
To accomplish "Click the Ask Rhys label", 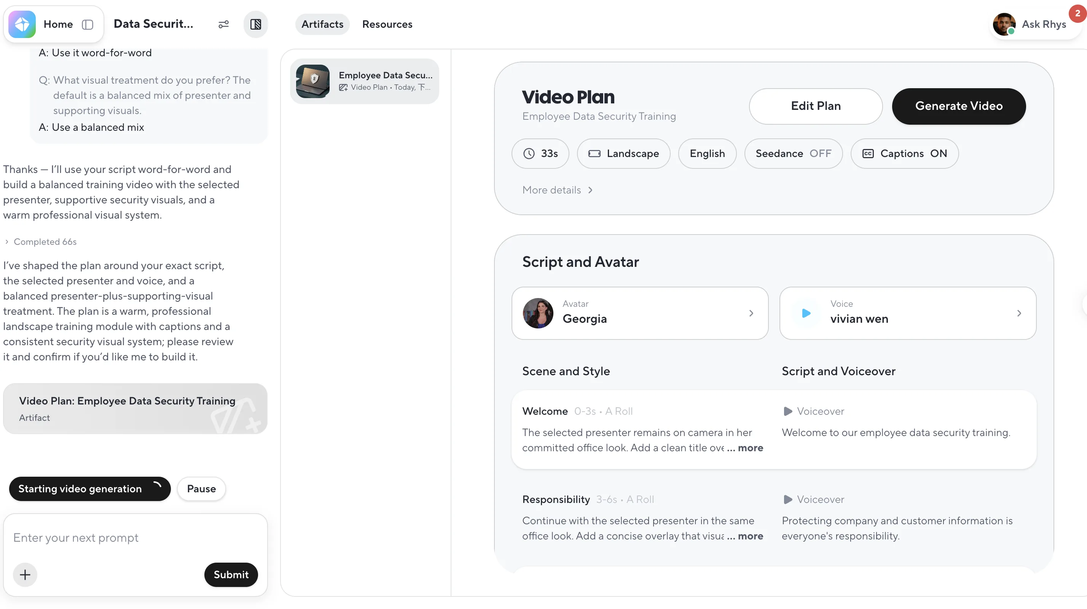I will (1044, 24).
